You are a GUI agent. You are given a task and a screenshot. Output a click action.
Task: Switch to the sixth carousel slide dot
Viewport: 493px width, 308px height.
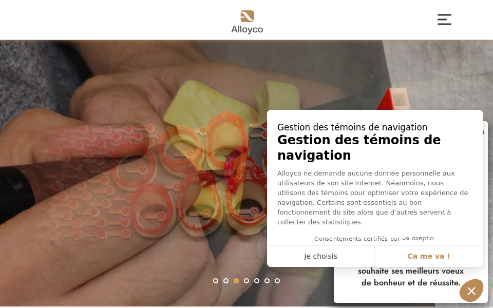coord(267,281)
